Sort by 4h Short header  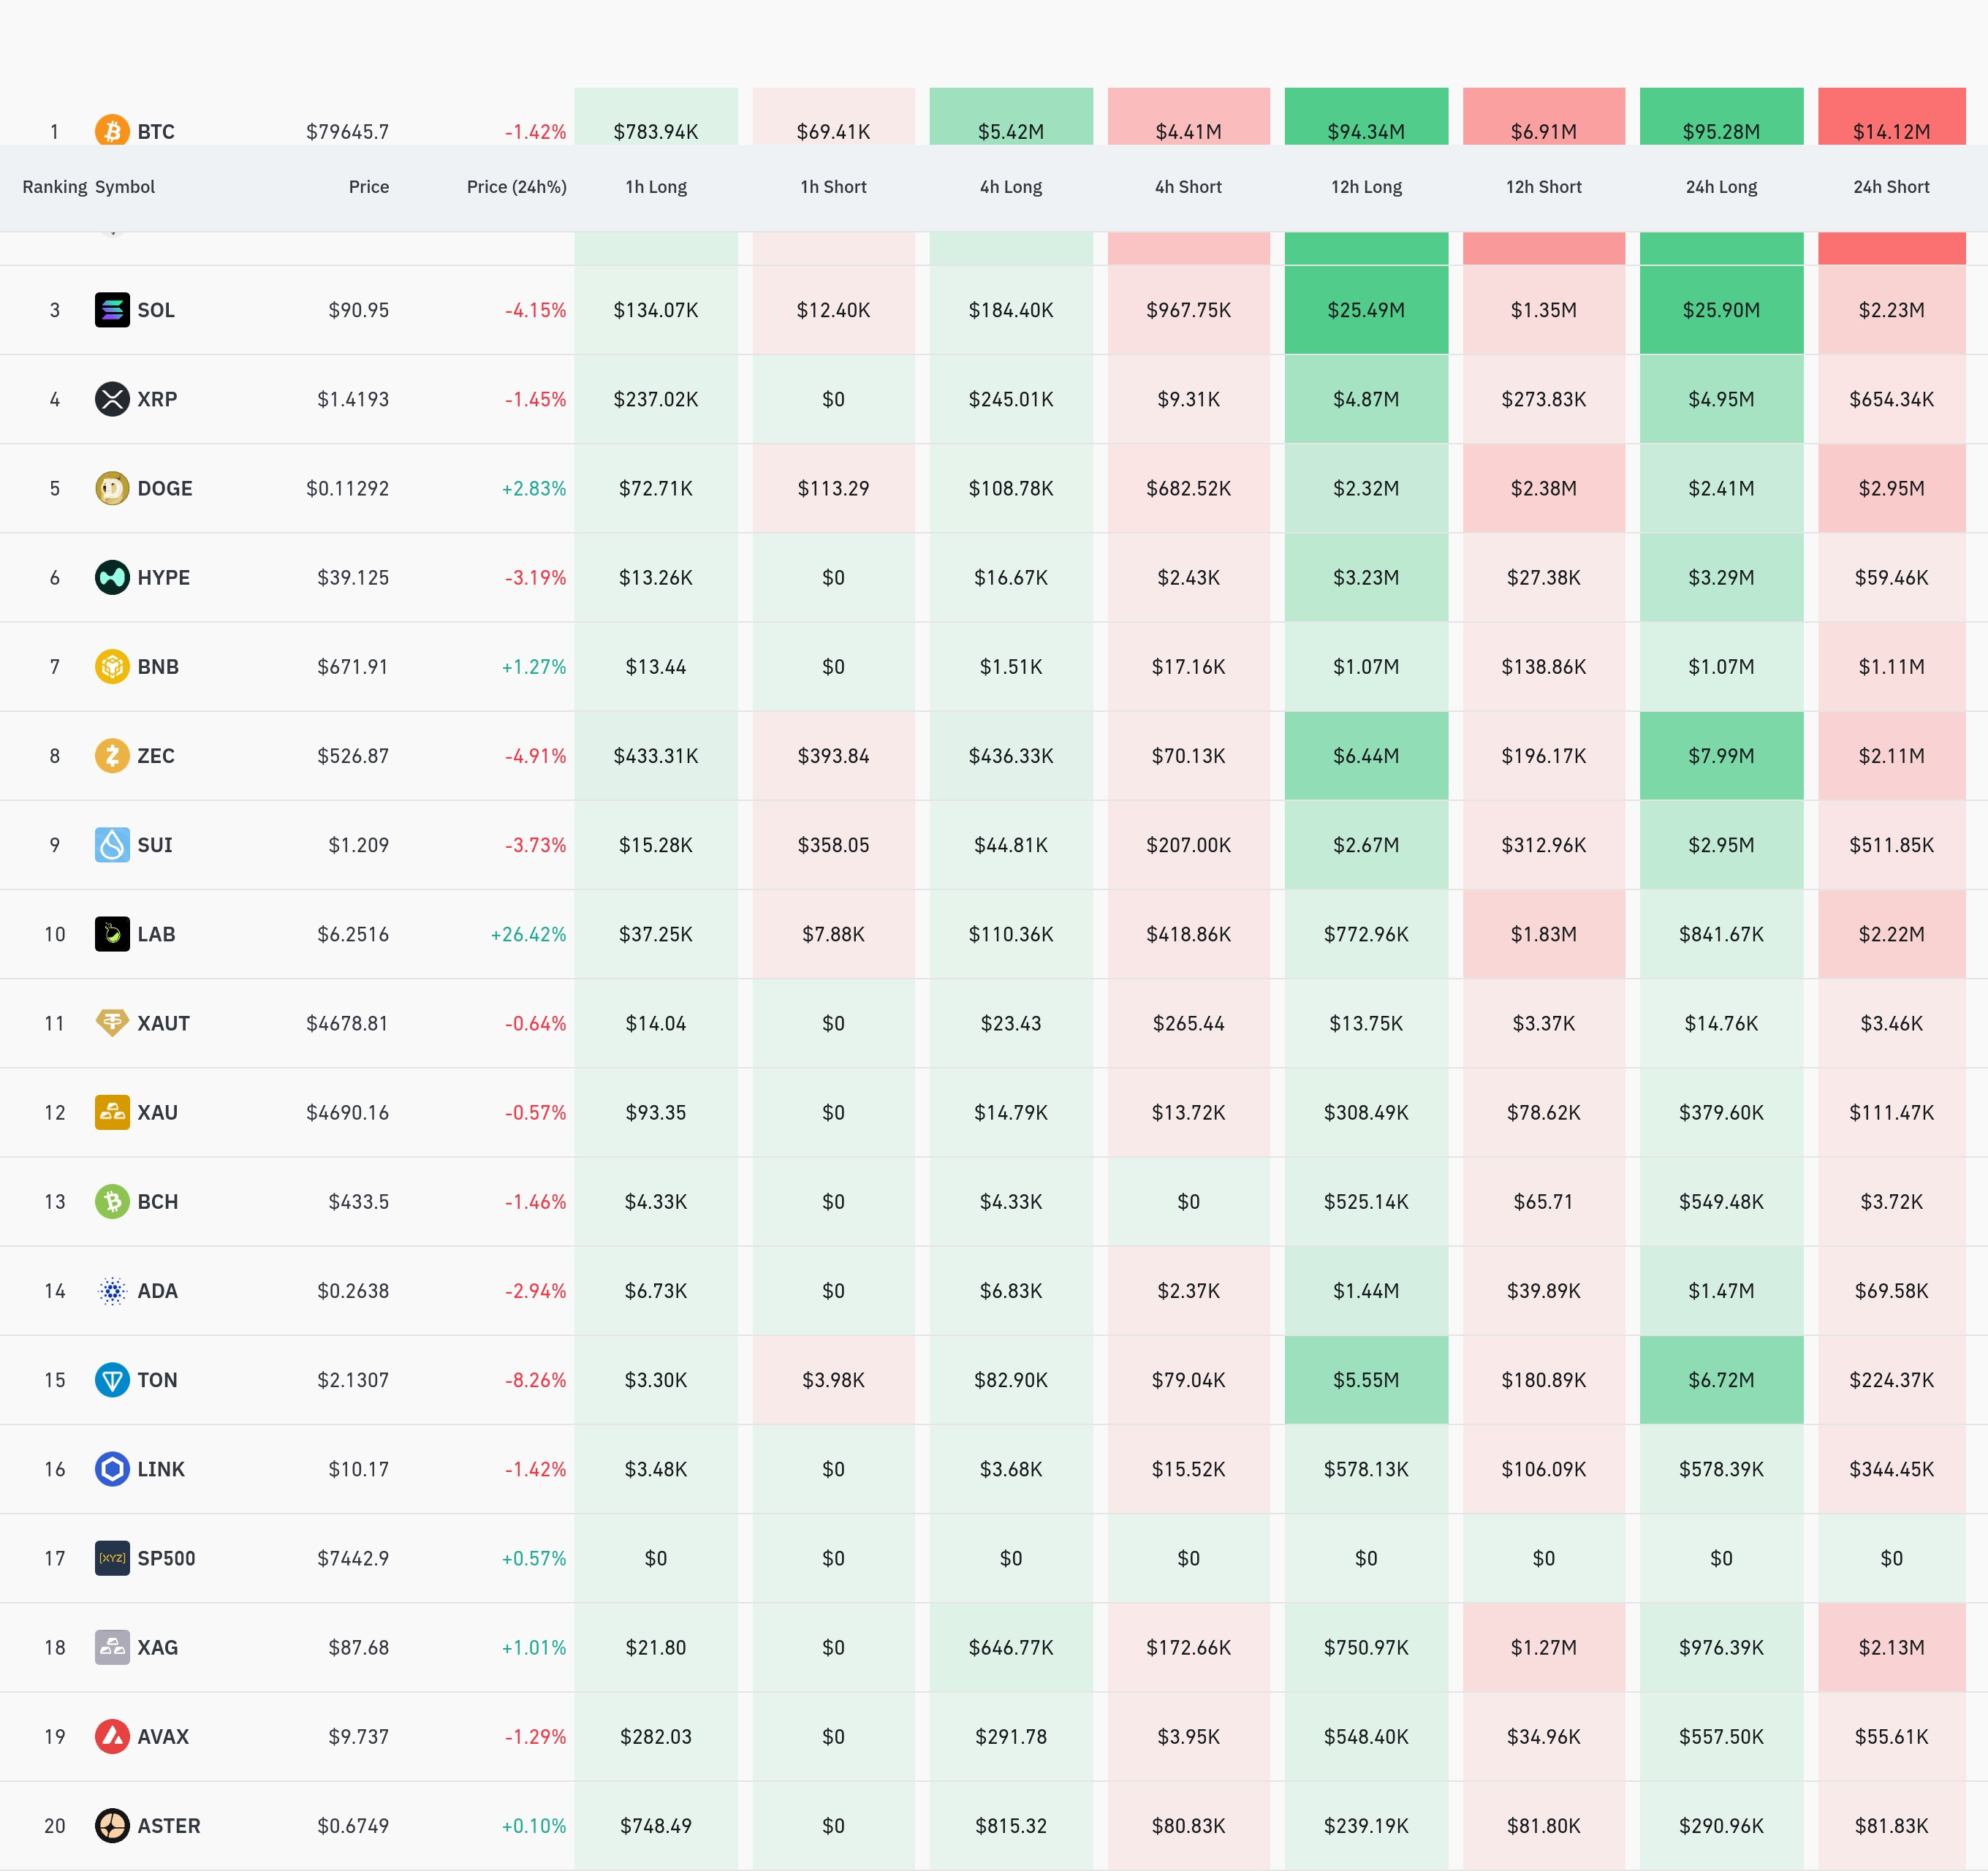tap(1188, 187)
